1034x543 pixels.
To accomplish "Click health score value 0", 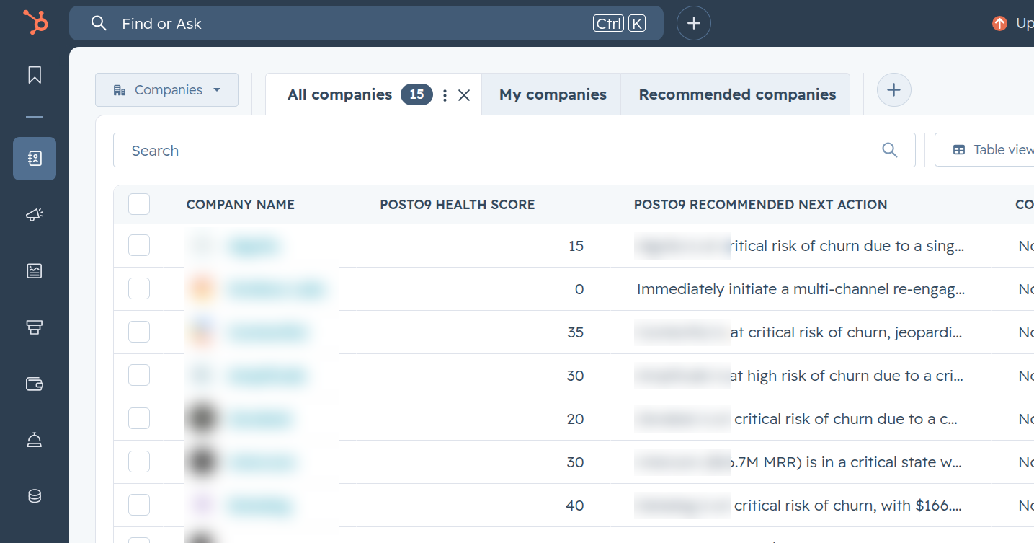I will click(579, 289).
